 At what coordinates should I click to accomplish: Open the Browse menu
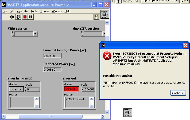(44, 11)
